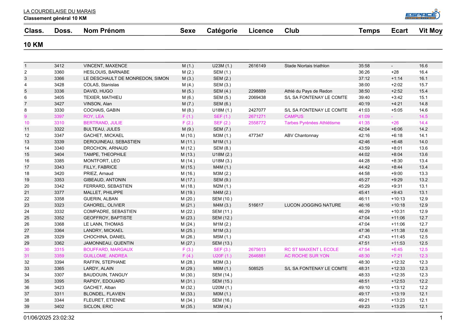
Task: Click the name GEOFFROY, BAPTISTE
Action: [x=108, y=218]
